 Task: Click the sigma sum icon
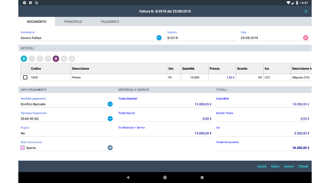pos(64,59)
